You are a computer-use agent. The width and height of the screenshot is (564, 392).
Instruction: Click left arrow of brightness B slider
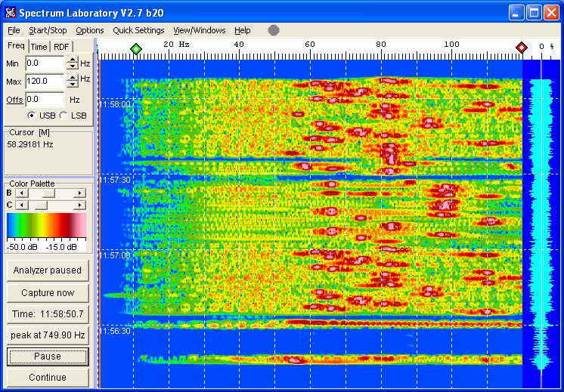point(20,193)
